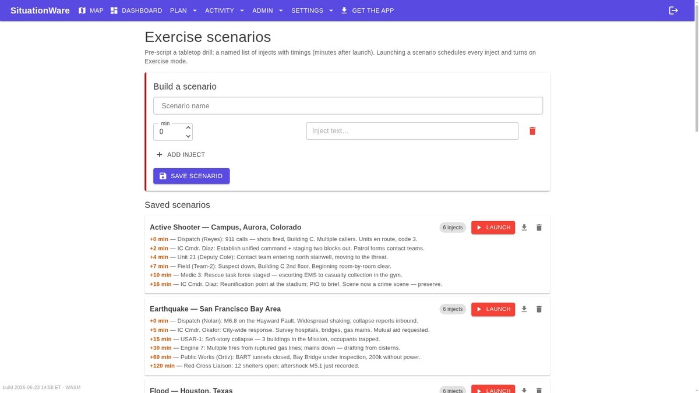This screenshot has width=699, height=393.
Task: Click the 'Unit 21 (Deputy Cole)' inject
Action: pos(269,257)
